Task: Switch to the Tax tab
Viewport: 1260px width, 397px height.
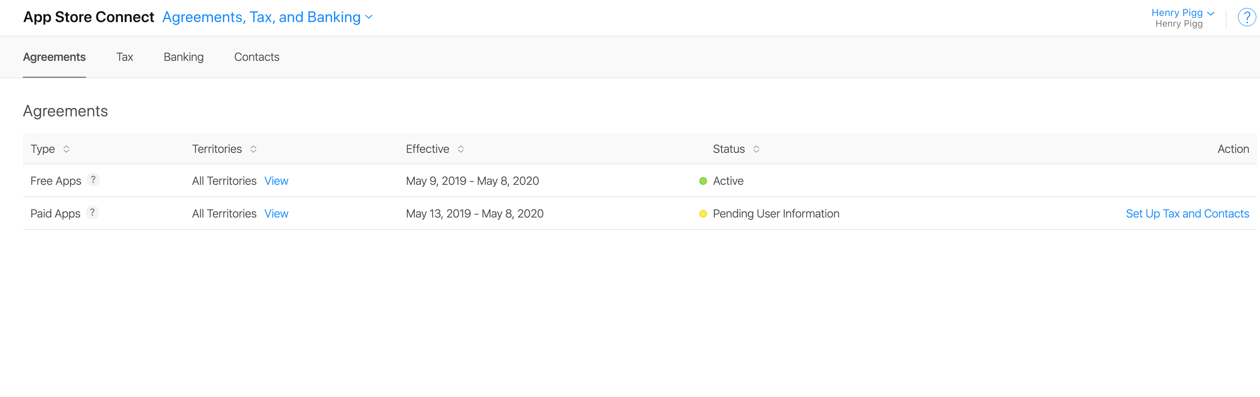Action: point(125,57)
